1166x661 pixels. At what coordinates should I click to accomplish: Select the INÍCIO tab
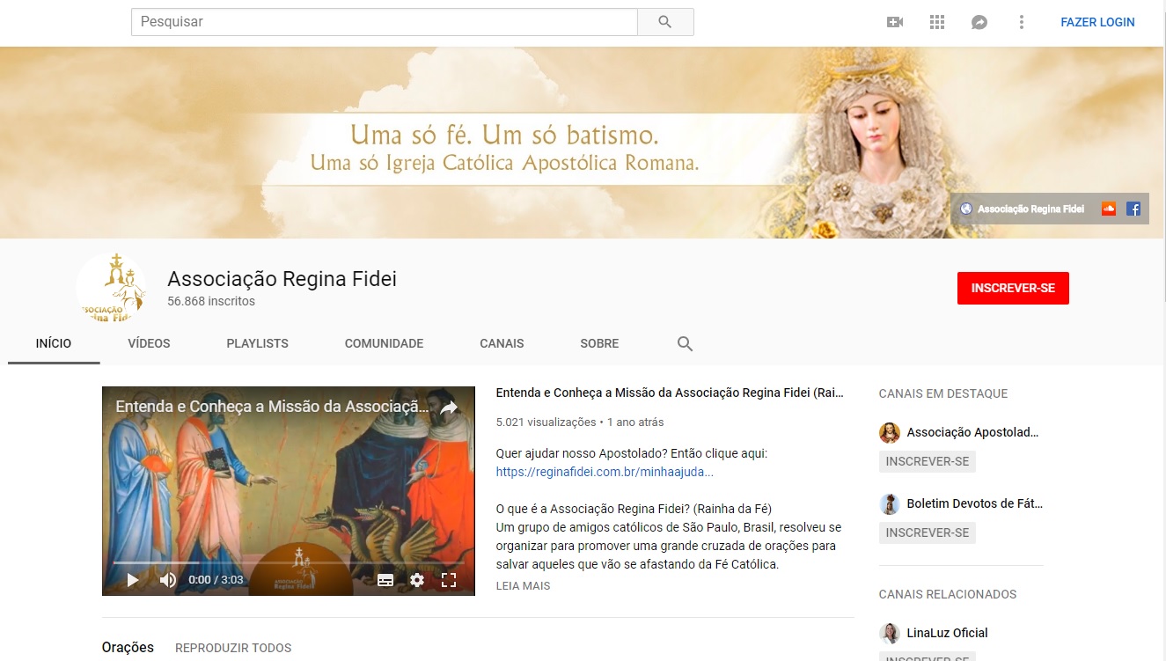54,343
